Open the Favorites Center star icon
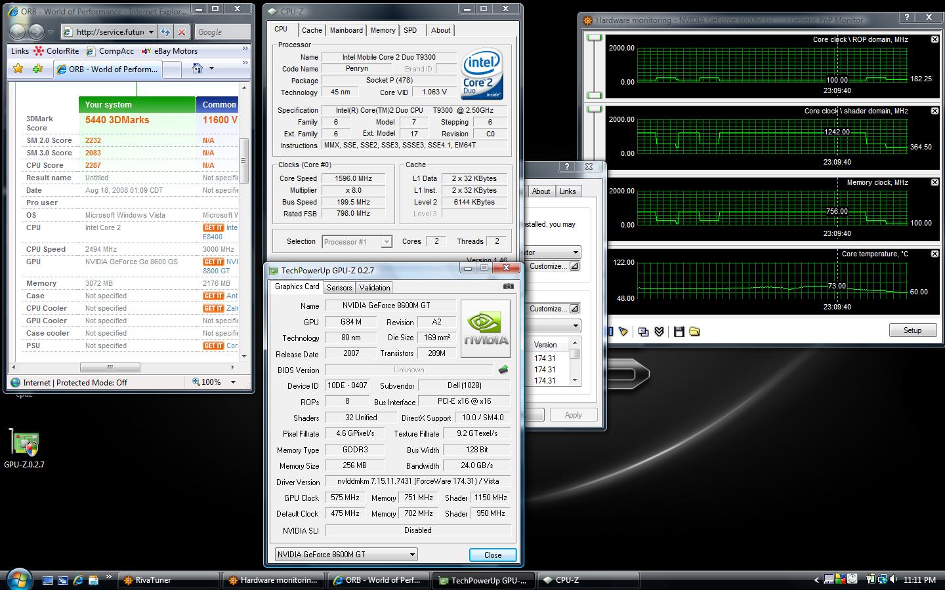 click(18, 68)
